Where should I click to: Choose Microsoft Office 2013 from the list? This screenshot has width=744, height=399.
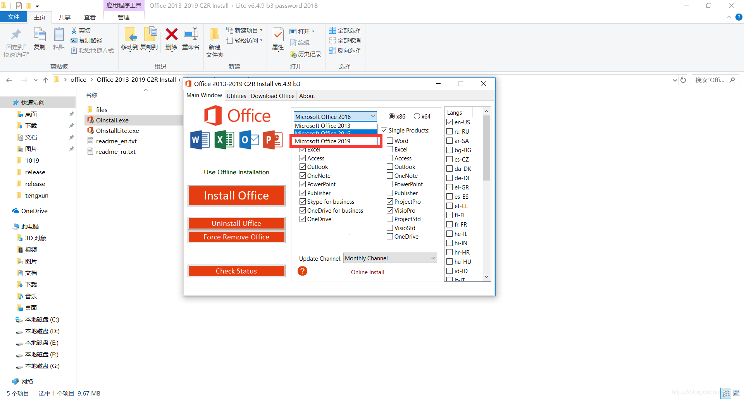[335, 126]
